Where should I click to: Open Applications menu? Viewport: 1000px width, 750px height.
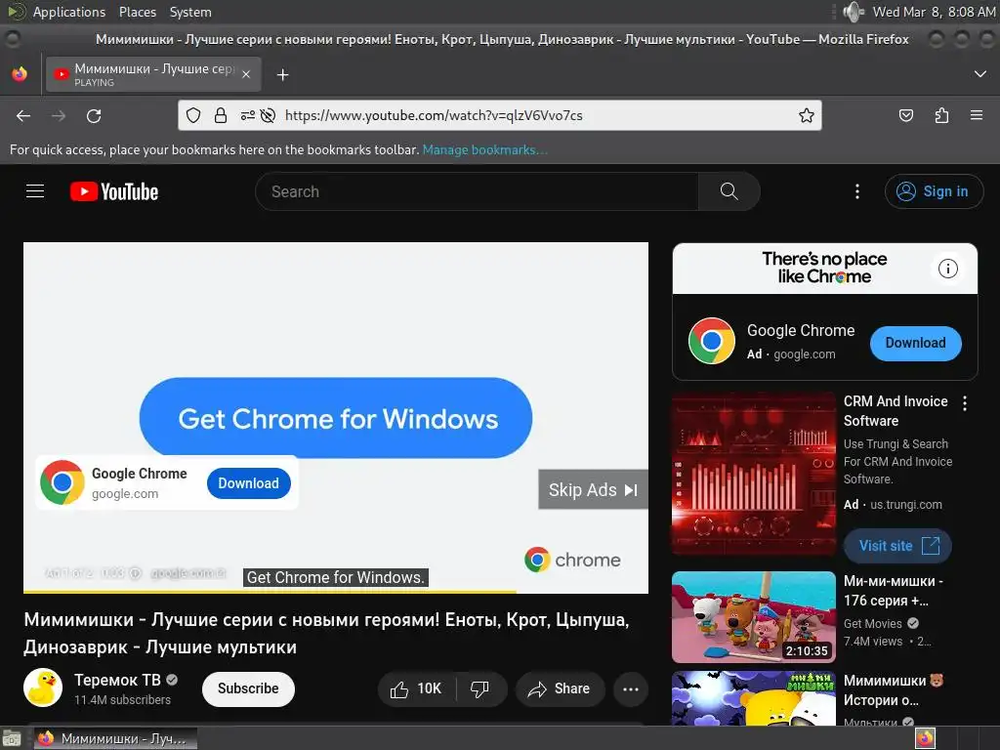pyautogui.click(x=68, y=12)
